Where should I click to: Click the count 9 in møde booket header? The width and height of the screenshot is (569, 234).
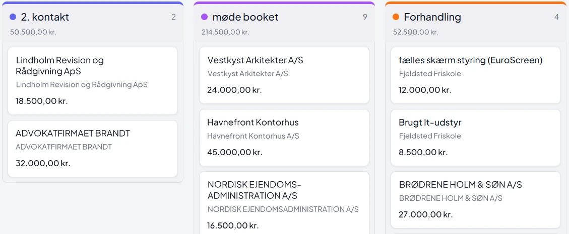(365, 17)
